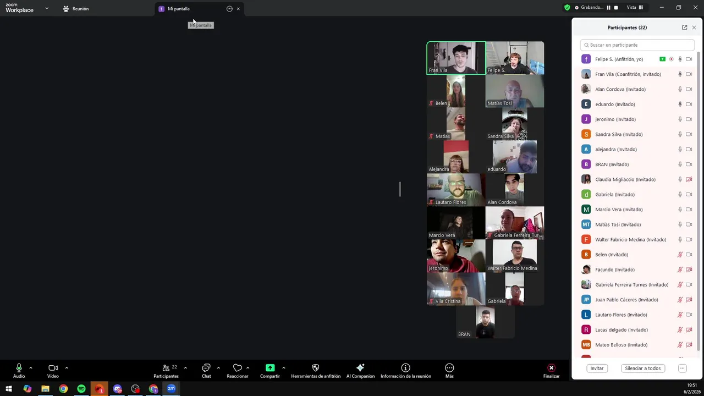
Task: Open the Windows Start menu
Action: [9, 389]
